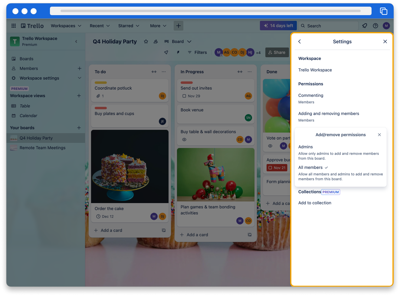Open the notifications icon in top bar
Screen dimensions: 400x296
tap(365, 26)
